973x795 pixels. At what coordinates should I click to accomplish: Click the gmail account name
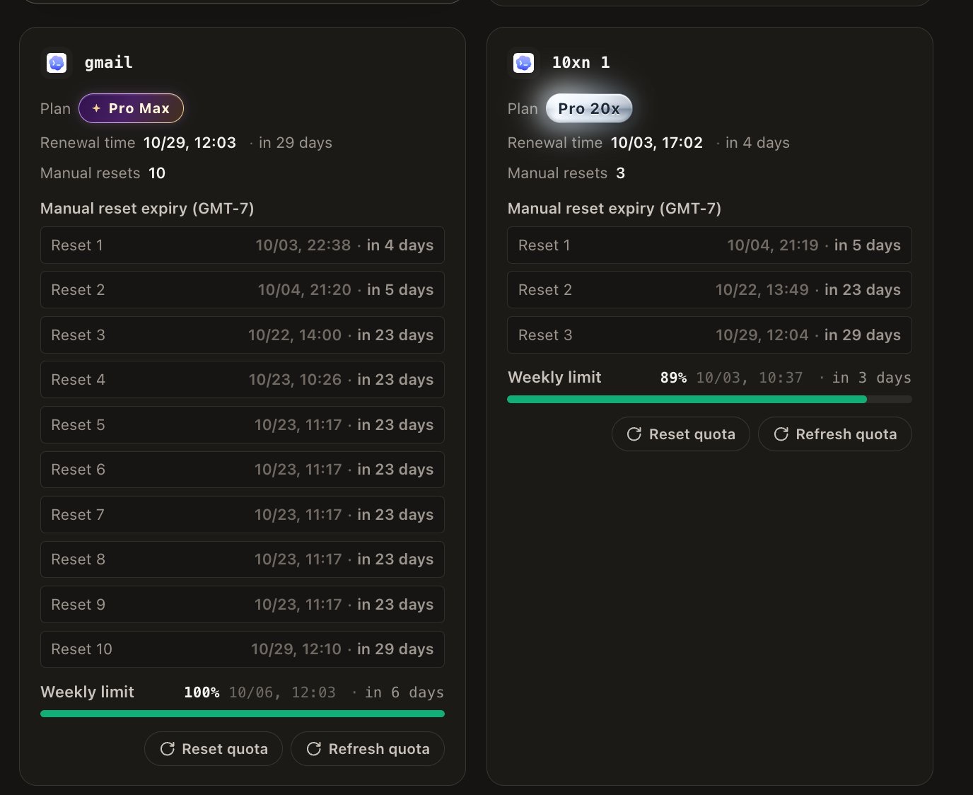109,62
